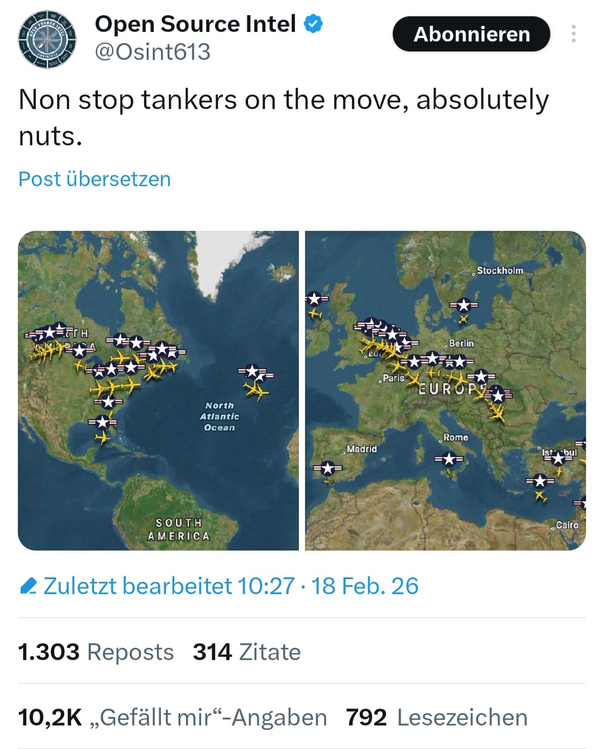Open the three-dot more options menu

pos(573,34)
